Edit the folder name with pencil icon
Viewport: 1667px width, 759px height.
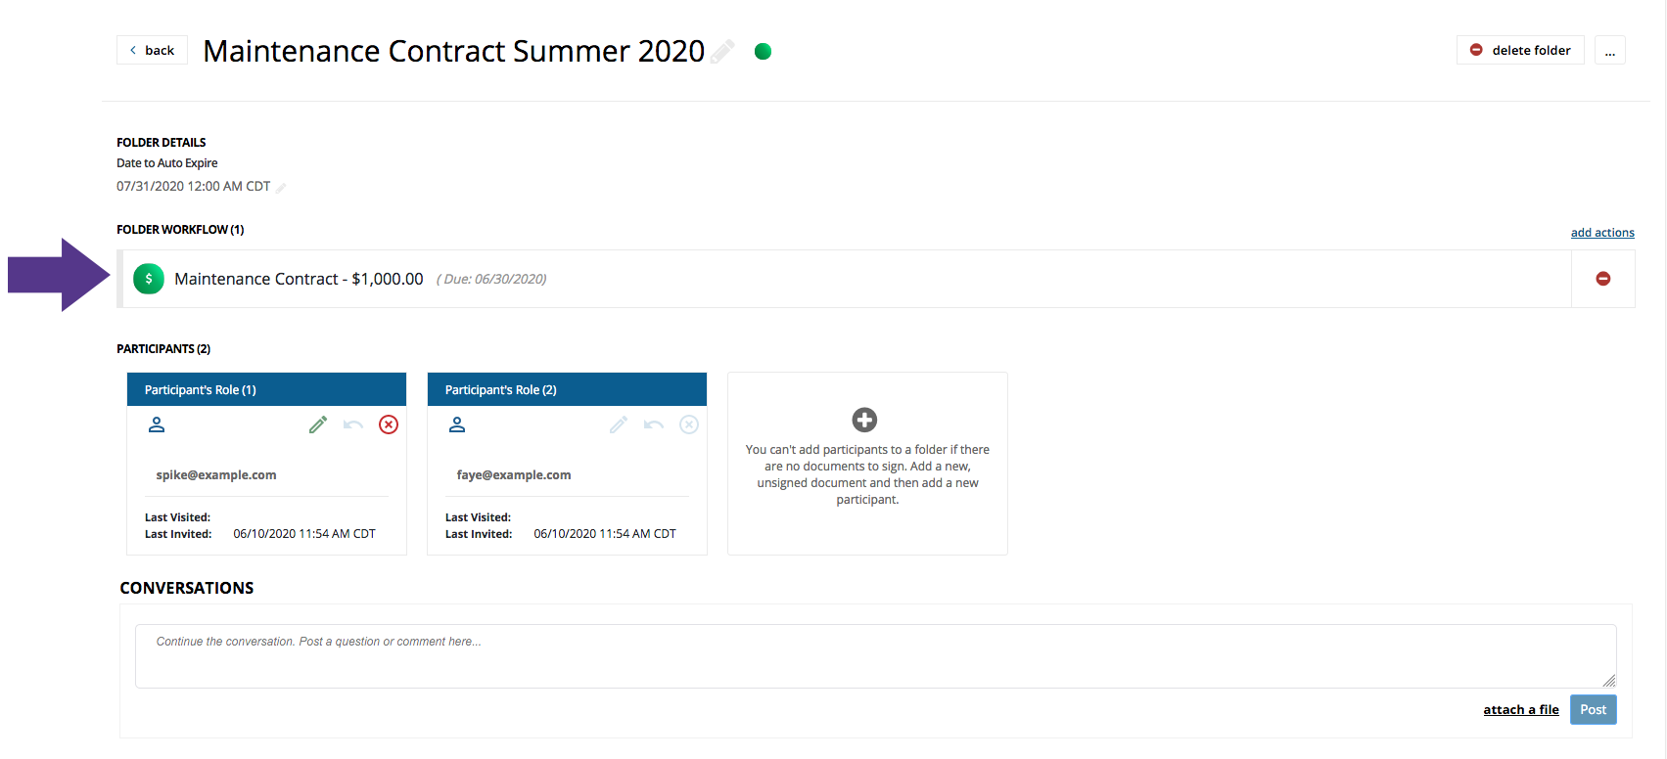click(722, 51)
